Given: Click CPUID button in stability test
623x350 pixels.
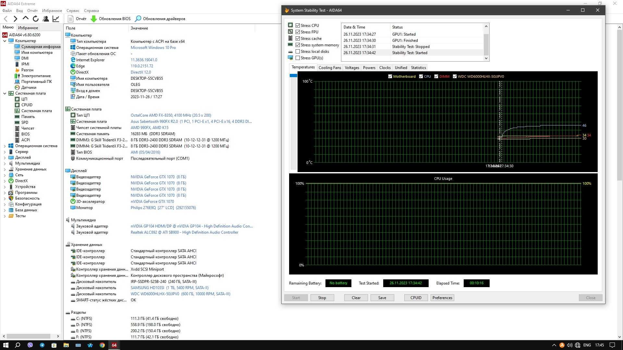Looking at the screenshot, I should pos(416,297).
